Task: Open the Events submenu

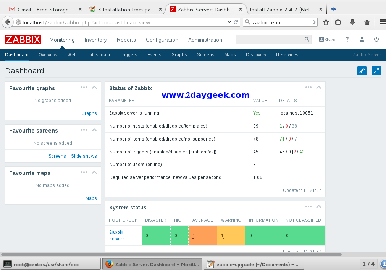Action: pos(154,55)
